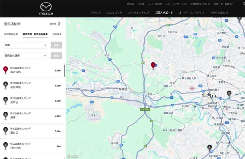245x159 pixels.
Task: Click the red crosshair marker on the map
Action: [x=192, y=88]
